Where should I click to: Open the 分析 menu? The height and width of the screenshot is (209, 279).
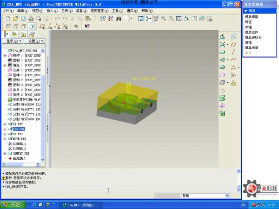[66, 10]
